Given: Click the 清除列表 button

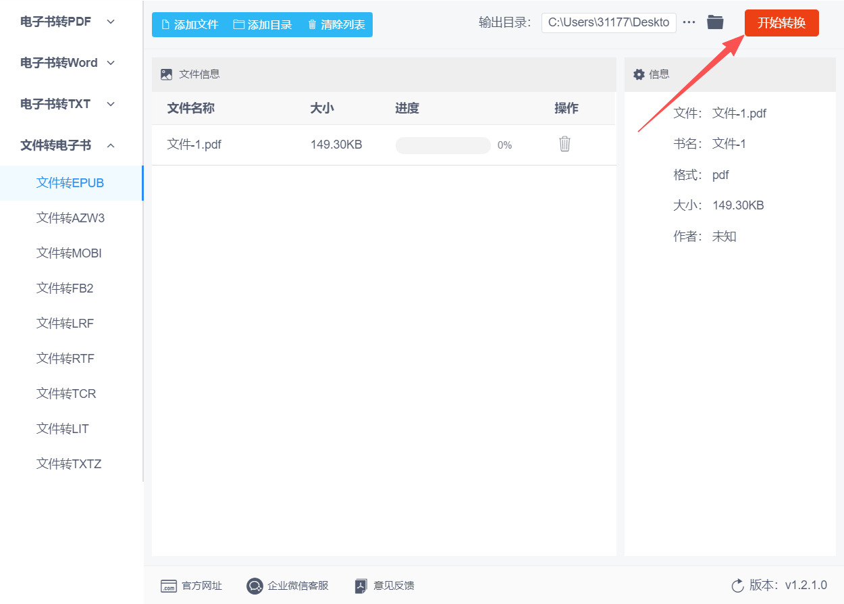Looking at the screenshot, I should 336,25.
